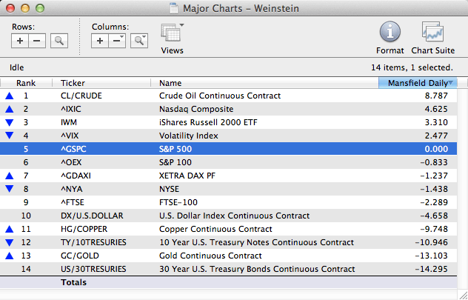Open the Columns search magnifier dropdown
The height and width of the screenshot is (300, 468).
(x=138, y=41)
